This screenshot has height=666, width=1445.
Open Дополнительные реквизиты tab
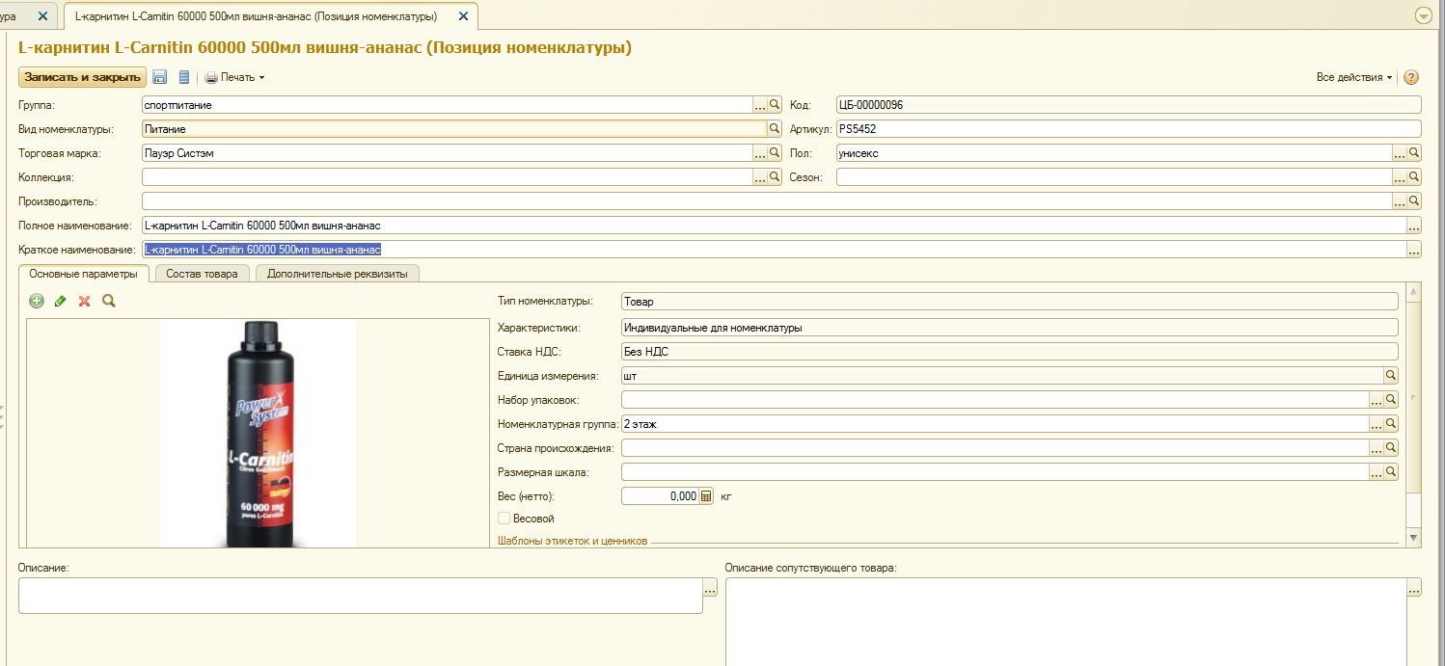(x=338, y=274)
